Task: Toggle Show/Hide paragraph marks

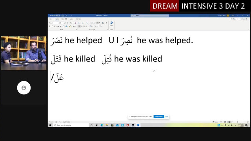Action: pyautogui.click(x=106, y=23)
